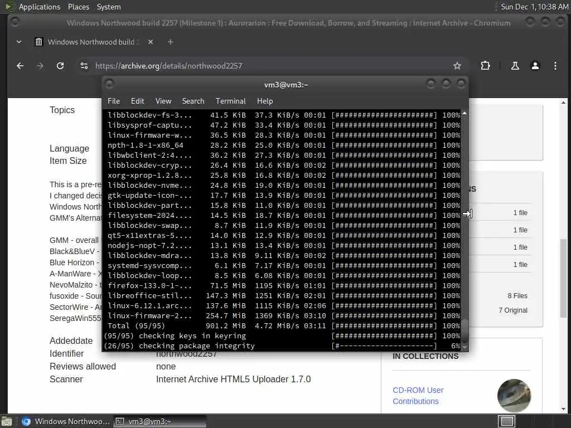Click the 'checking keys in keyring' line
571x428 pixels.
pos(282,336)
